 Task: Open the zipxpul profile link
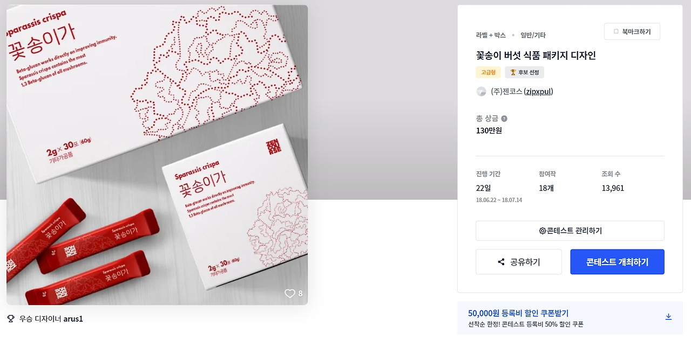(x=538, y=92)
